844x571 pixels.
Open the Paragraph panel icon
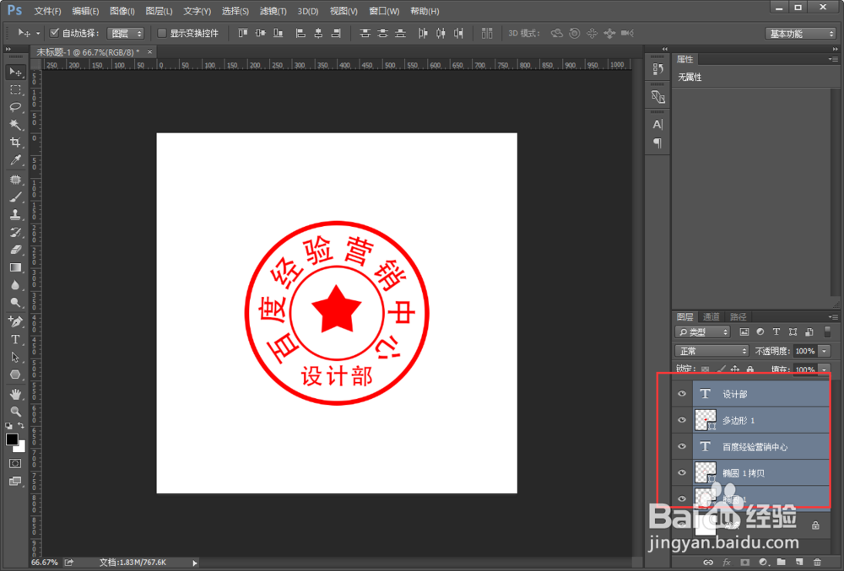coord(657,143)
